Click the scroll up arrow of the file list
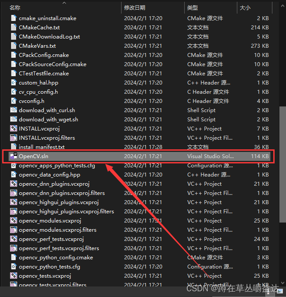Screen dimensions: 286x297 pyautogui.click(x=282, y=6)
